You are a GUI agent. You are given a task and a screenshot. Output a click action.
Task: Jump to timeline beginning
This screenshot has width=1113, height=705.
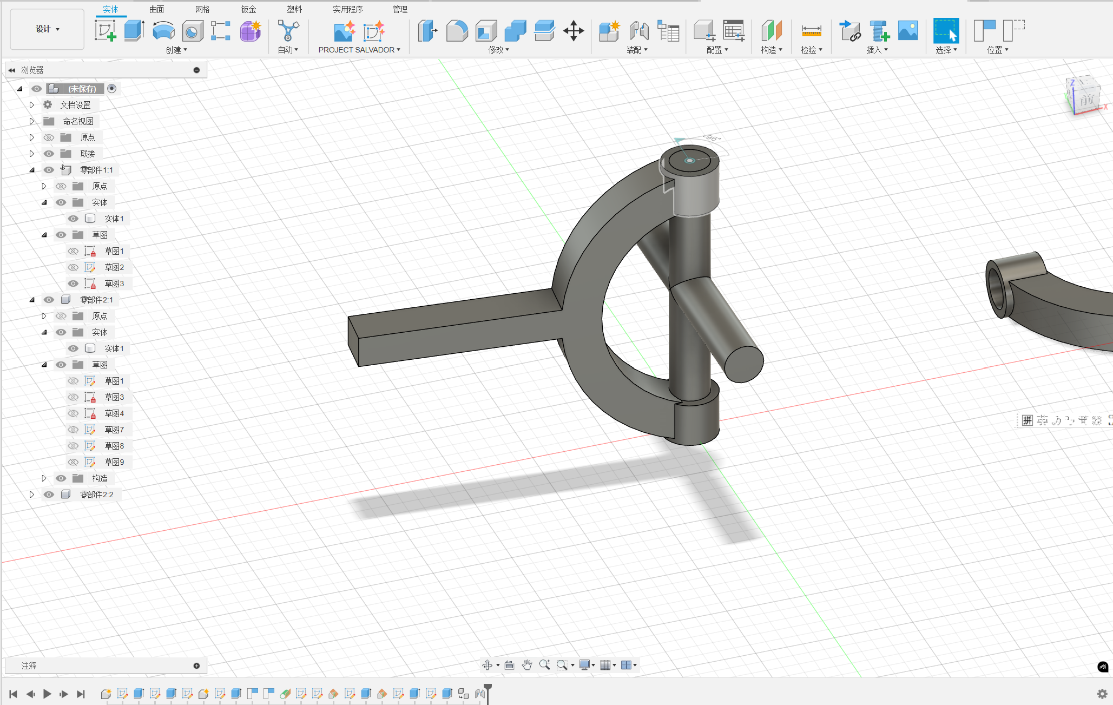14,694
